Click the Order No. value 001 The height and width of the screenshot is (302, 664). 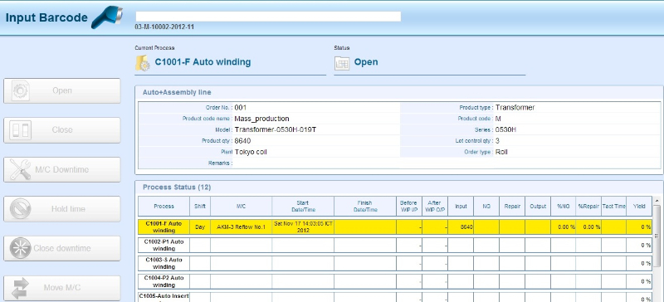point(240,108)
